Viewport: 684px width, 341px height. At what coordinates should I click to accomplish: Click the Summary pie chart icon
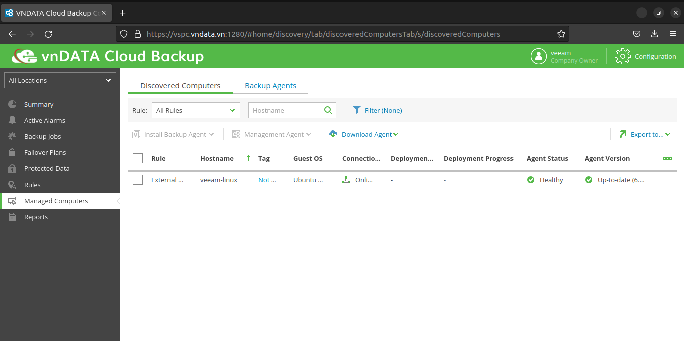(x=13, y=104)
